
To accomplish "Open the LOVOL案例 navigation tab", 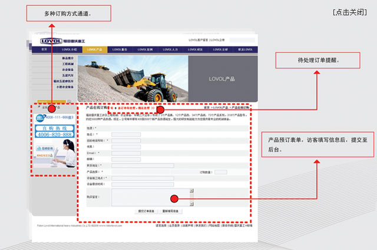I will (x=145, y=50).
